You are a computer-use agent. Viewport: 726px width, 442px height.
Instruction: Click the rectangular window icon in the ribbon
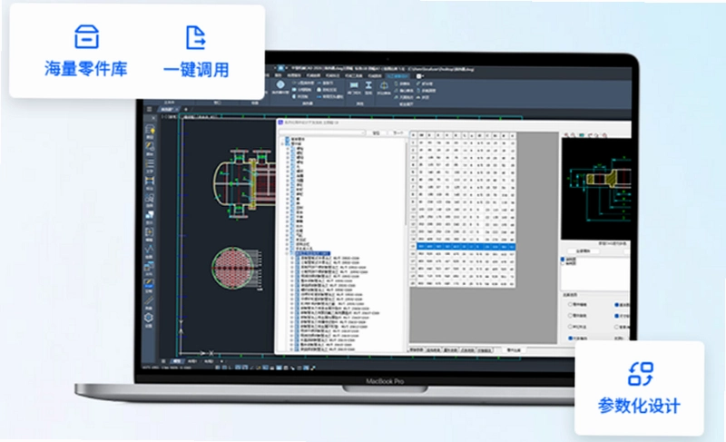pyautogui.click(x=354, y=85)
